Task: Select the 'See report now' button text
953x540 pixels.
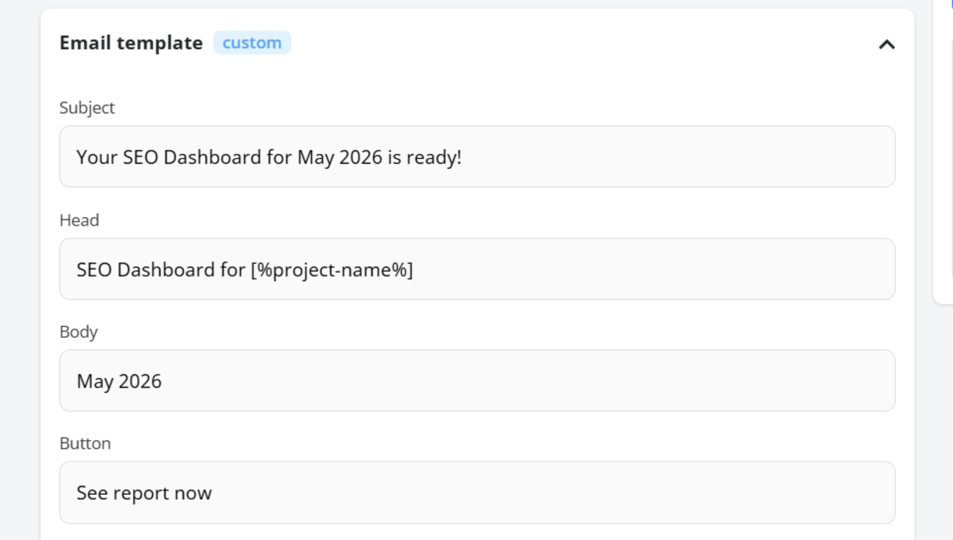Action: 144,492
